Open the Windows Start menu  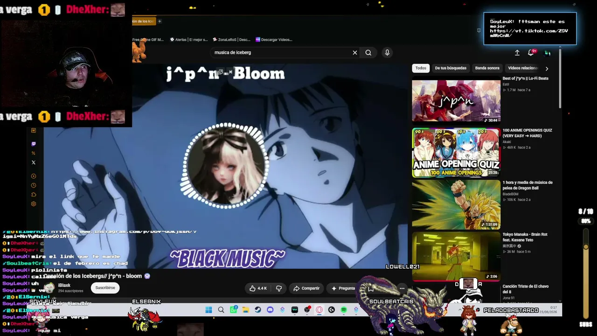(208, 310)
